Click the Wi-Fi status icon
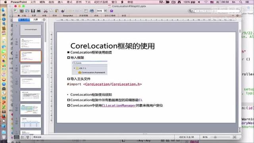Viewport: 254px width, 143px height. pyautogui.click(x=206, y=2)
